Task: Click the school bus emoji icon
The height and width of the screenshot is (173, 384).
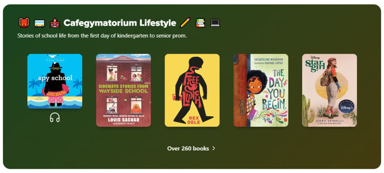Action: tap(39, 24)
